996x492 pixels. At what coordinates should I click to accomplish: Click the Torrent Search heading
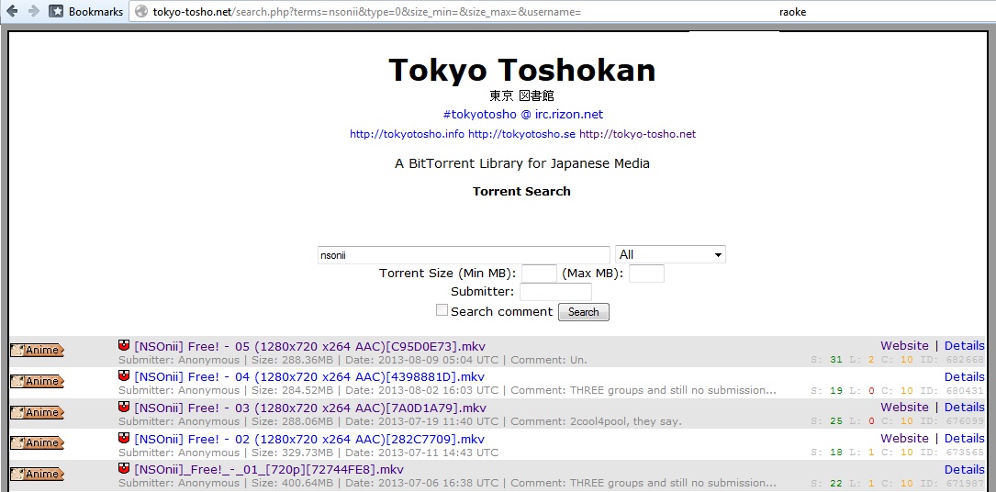pyautogui.click(x=521, y=191)
